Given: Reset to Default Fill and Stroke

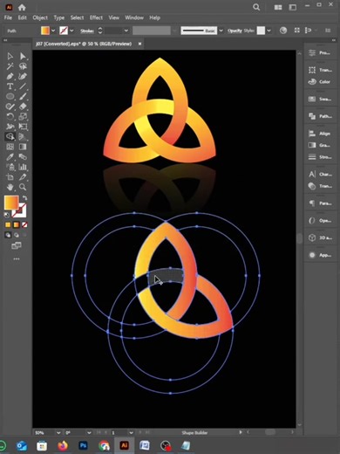Looking at the screenshot, I should pyautogui.click(x=6, y=215).
